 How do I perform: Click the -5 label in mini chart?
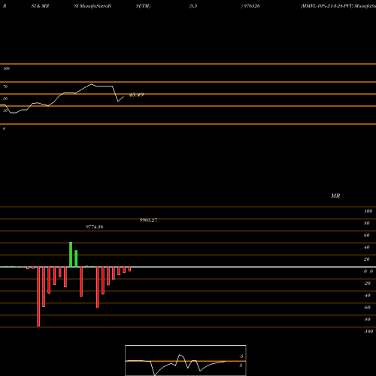[x=241, y=356]
